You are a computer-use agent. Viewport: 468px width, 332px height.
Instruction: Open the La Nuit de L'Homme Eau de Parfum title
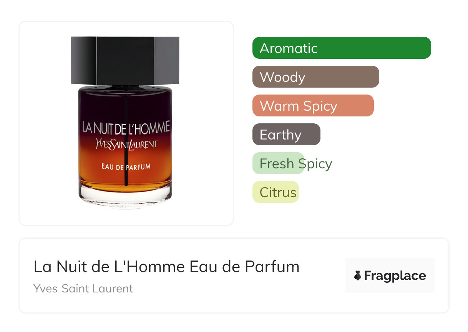click(x=166, y=267)
